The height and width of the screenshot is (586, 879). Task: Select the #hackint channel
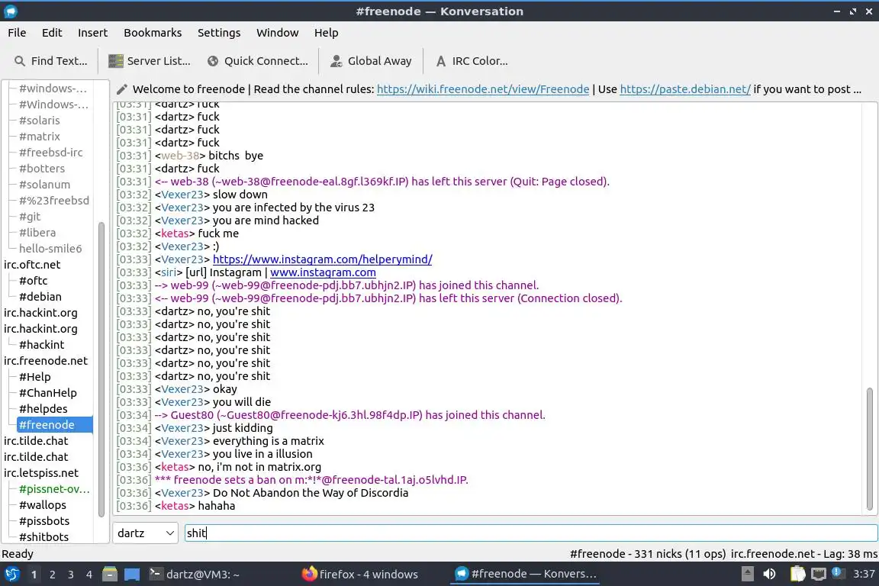click(41, 345)
